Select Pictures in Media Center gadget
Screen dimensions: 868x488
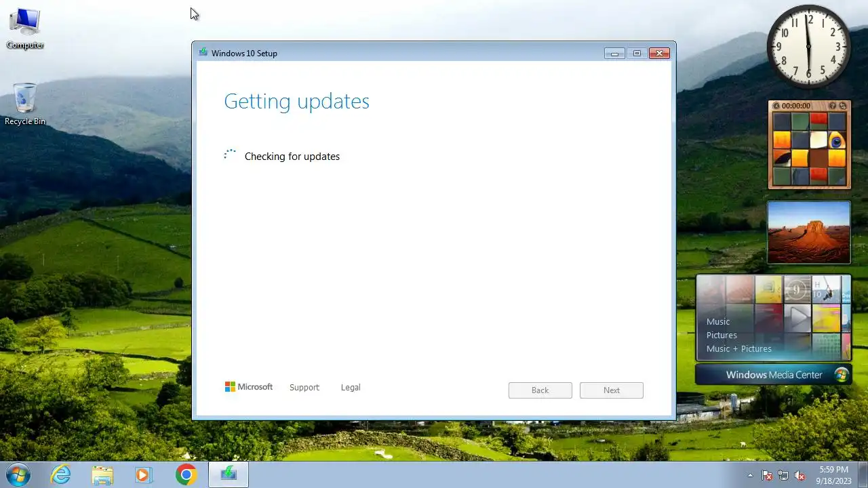[x=722, y=335]
